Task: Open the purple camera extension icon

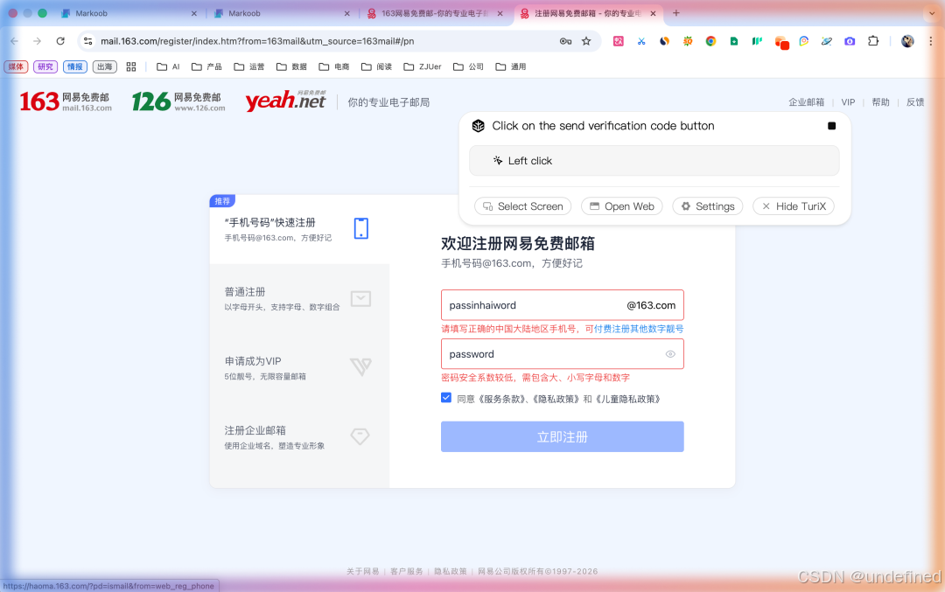Action: click(x=849, y=40)
